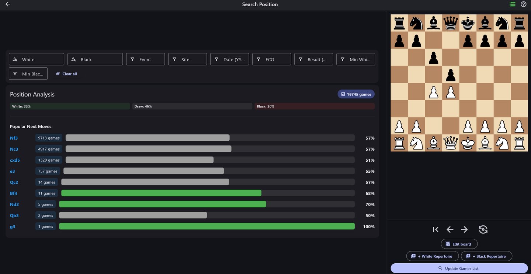Click the Black 20% result bar
This screenshot has height=274, width=531.
coord(315,106)
